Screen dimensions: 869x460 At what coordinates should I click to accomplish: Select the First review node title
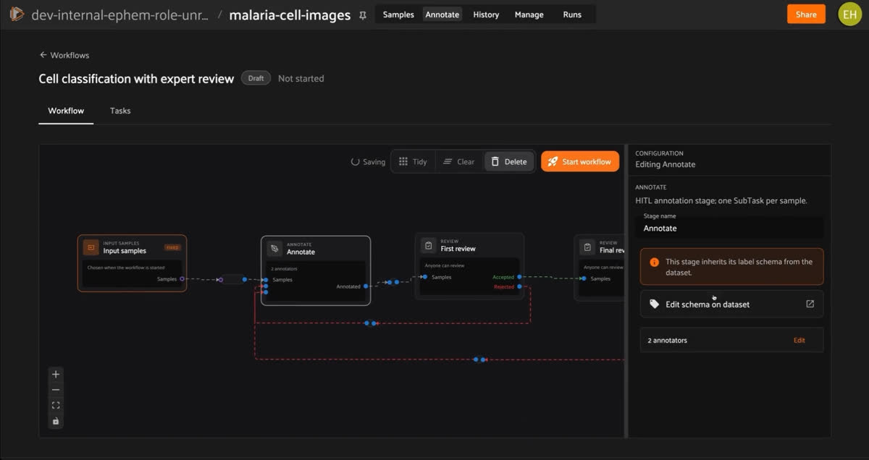pyautogui.click(x=458, y=249)
